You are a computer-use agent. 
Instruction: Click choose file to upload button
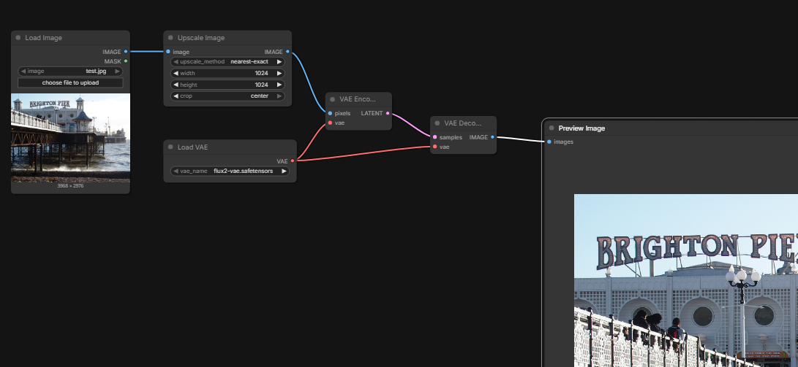point(70,82)
